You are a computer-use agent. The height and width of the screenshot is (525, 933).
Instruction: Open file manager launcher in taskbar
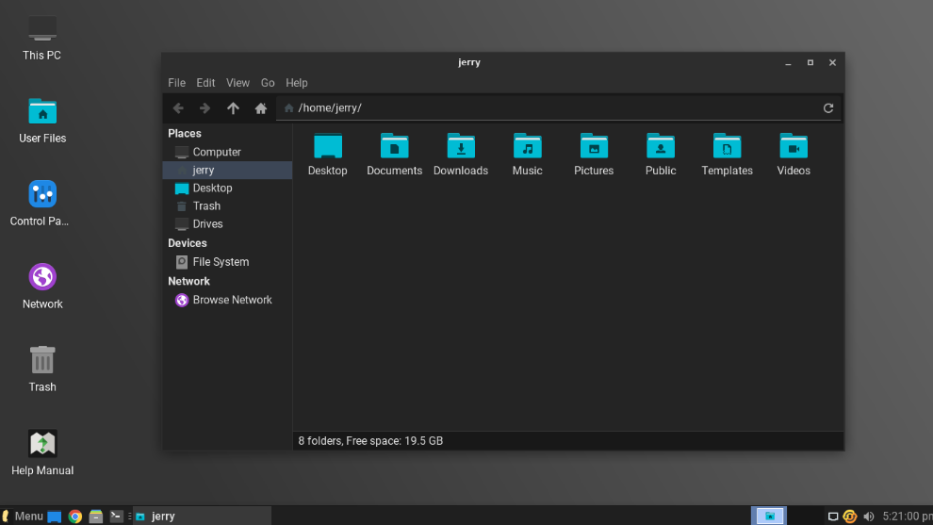coord(96,517)
